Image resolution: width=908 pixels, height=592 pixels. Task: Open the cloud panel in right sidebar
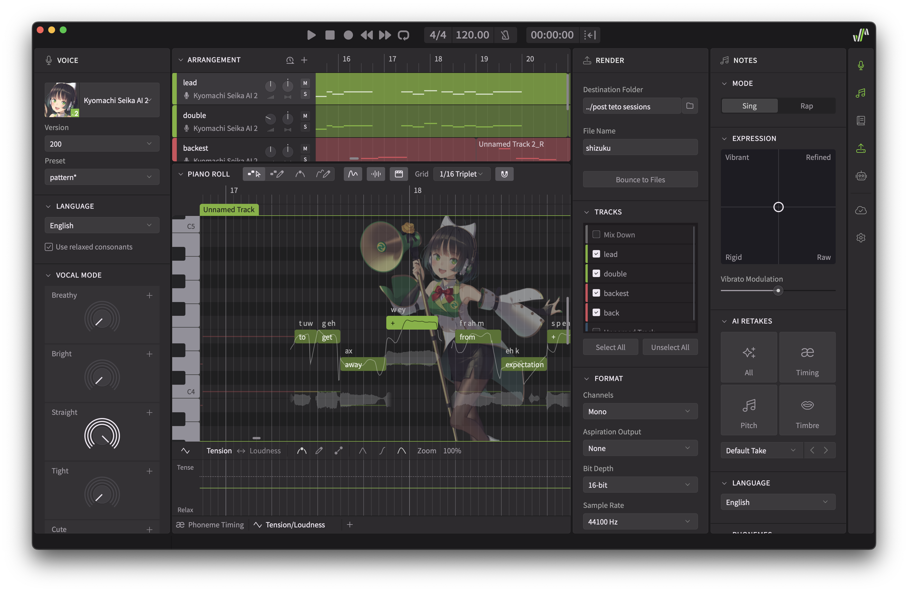(x=861, y=210)
